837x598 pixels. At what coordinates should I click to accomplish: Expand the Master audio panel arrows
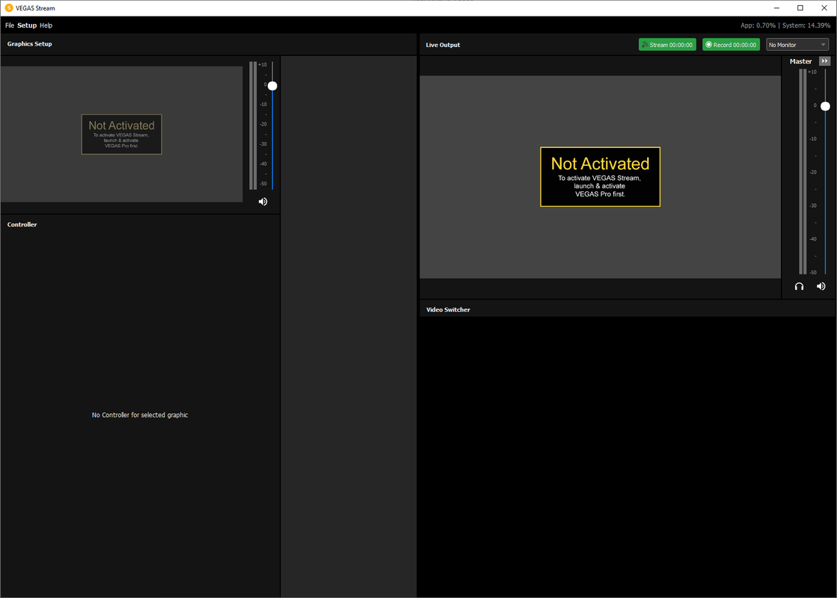tap(825, 61)
